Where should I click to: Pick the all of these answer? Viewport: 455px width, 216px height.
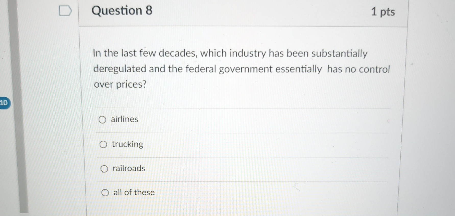pos(105,193)
